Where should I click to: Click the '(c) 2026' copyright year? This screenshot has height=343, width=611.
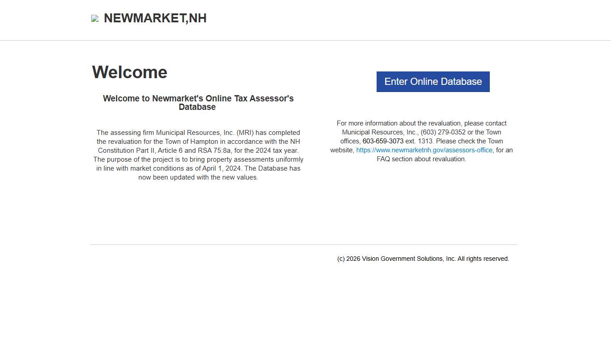[x=348, y=259]
